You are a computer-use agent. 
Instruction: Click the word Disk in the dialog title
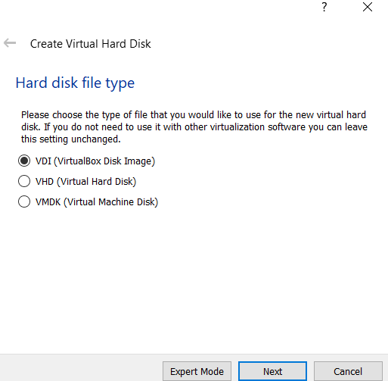140,44
